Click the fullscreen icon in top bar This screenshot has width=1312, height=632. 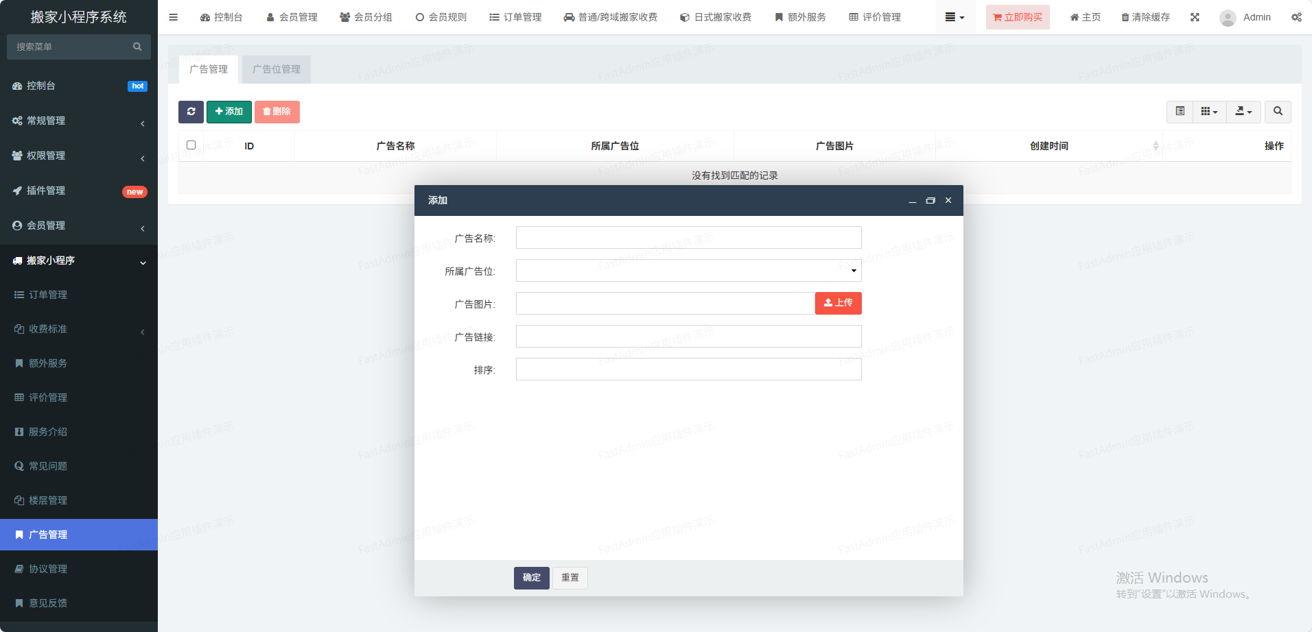tap(1195, 17)
